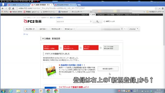The image size is (165, 93).
Task: Click the taskbar clock showing 18:38
Action: pos(159,91)
